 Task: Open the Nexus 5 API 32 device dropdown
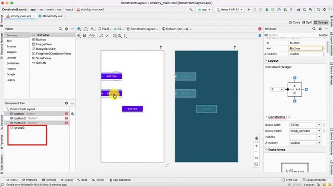click(229, 9)
